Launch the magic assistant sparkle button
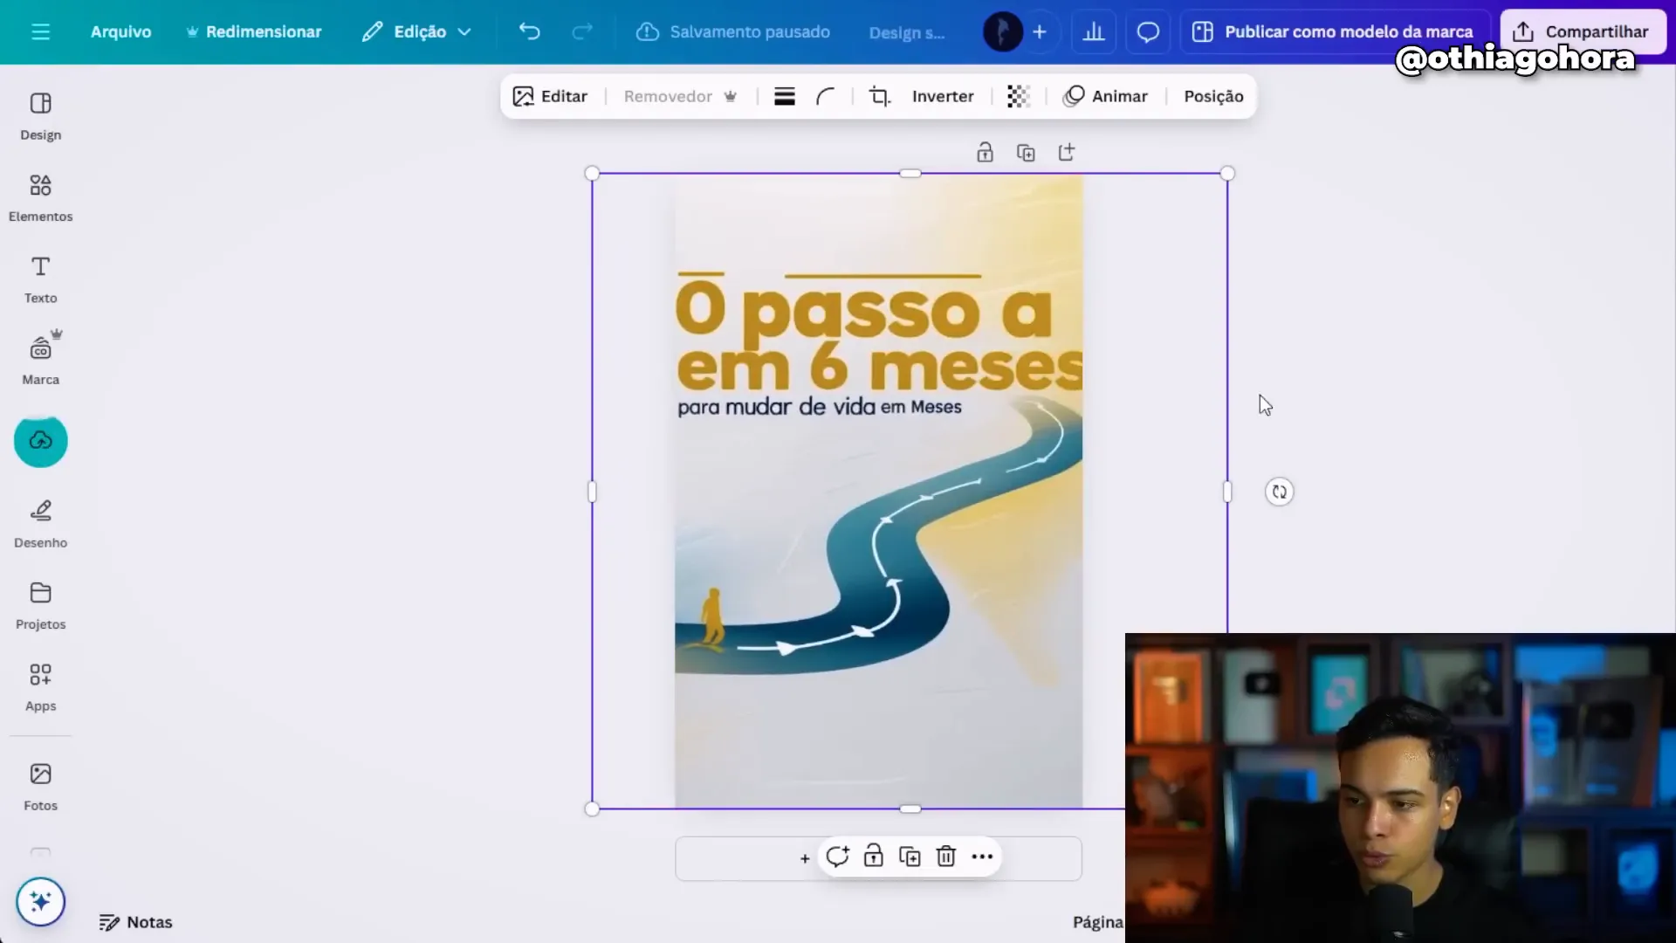Screen dimensions: 1676x943 (x=40, y=901)
